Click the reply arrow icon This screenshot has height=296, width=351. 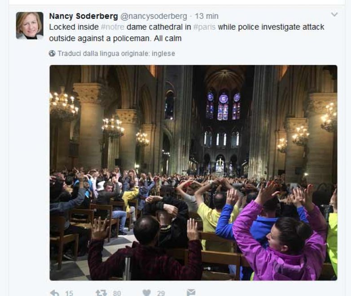click(55, 293)
